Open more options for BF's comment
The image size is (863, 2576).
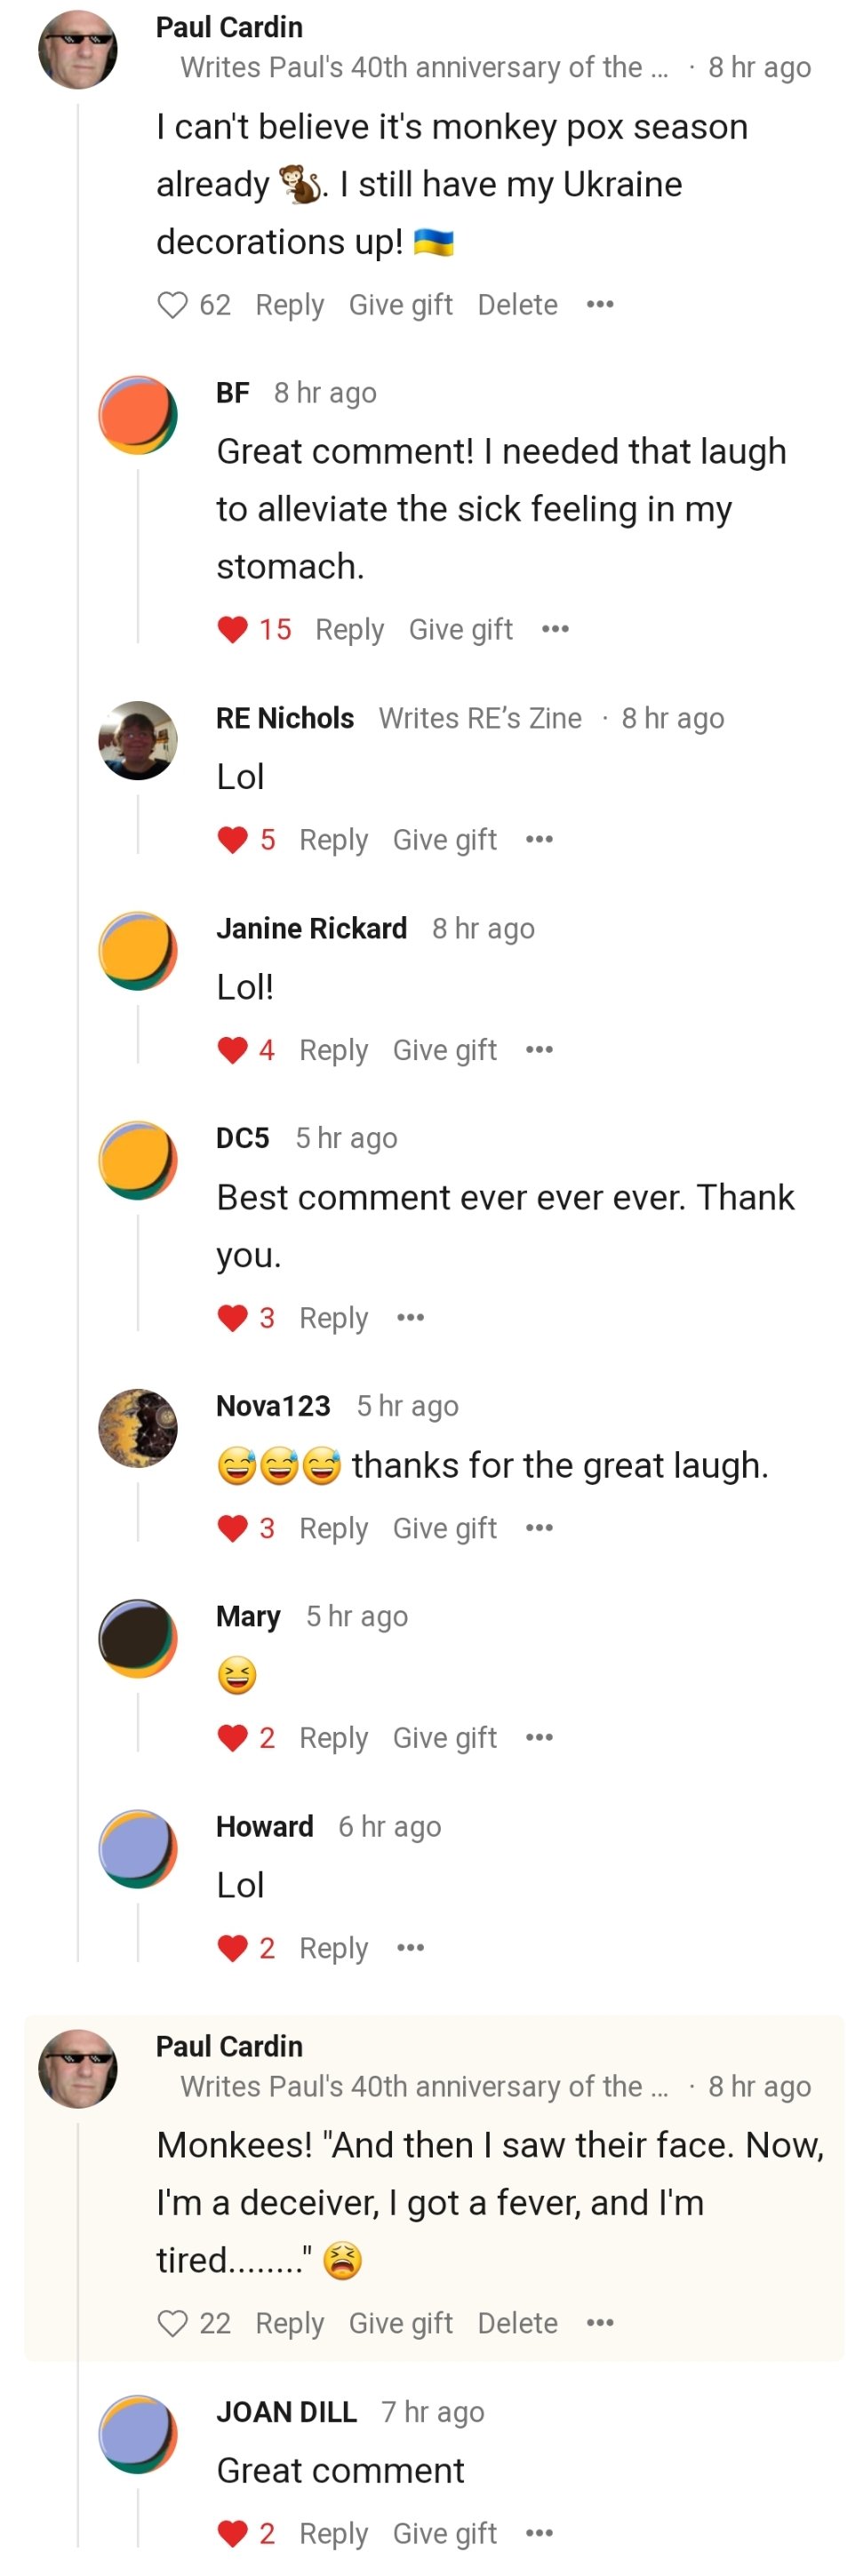[x=555, y=629]
